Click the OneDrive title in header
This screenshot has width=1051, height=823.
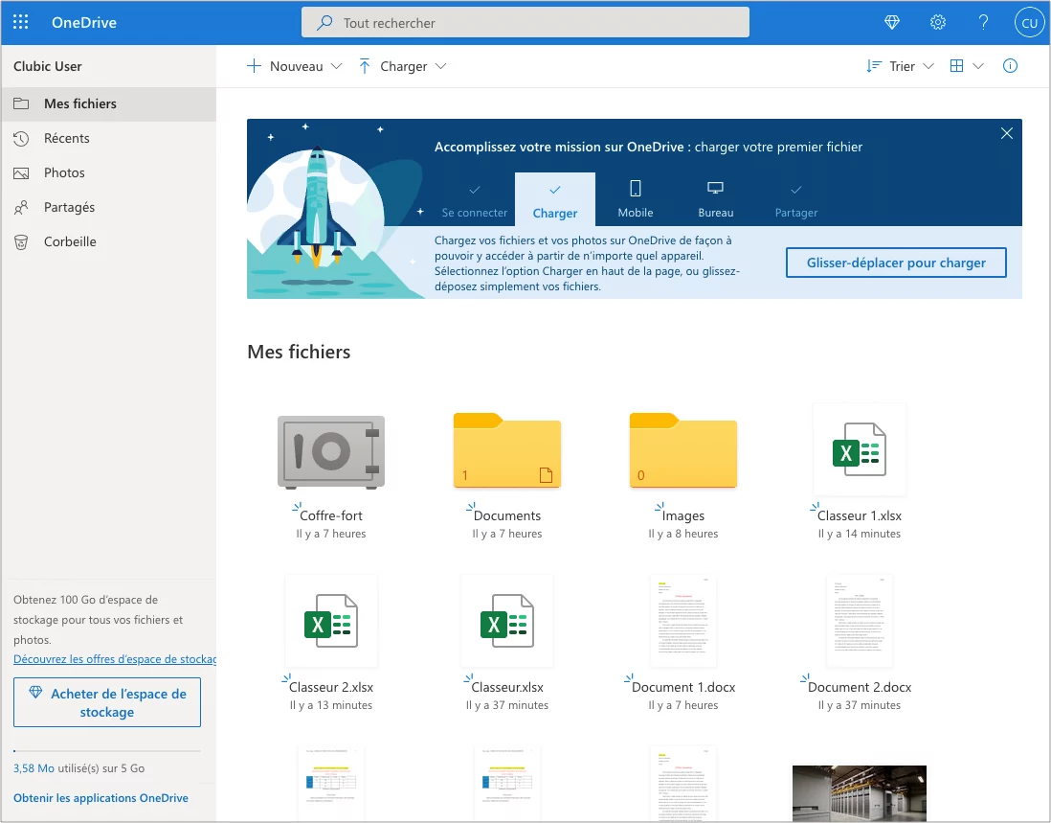pyautogui.click(x=84, y=23)
